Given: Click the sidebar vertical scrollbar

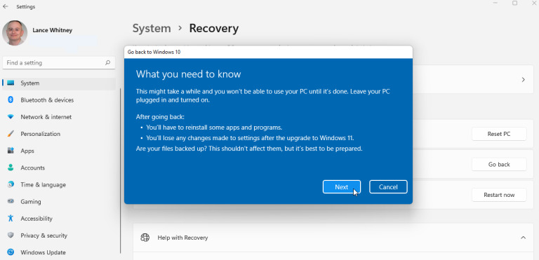Looking at the screenshot, I should pos(121,171).
